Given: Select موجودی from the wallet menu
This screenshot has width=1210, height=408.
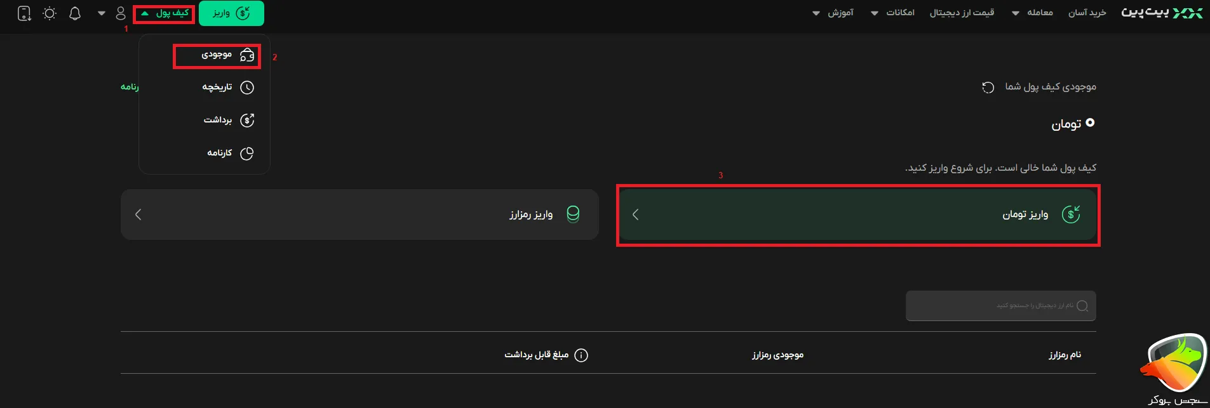Looking at the screenshot, I should pyautogui.click(x=217, y=56).
